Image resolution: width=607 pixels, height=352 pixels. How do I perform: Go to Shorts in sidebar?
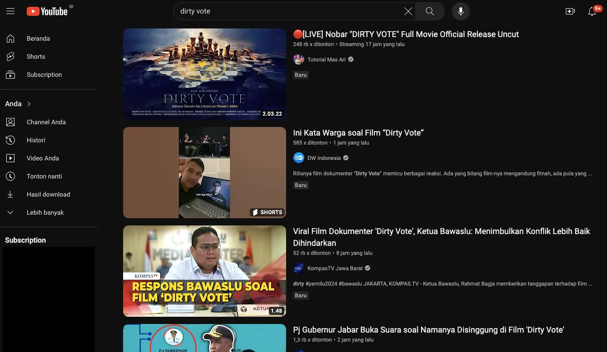point(36,56)
